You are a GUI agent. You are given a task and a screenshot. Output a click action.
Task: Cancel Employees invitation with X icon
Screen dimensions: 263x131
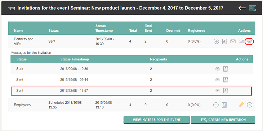pos(250,105)
